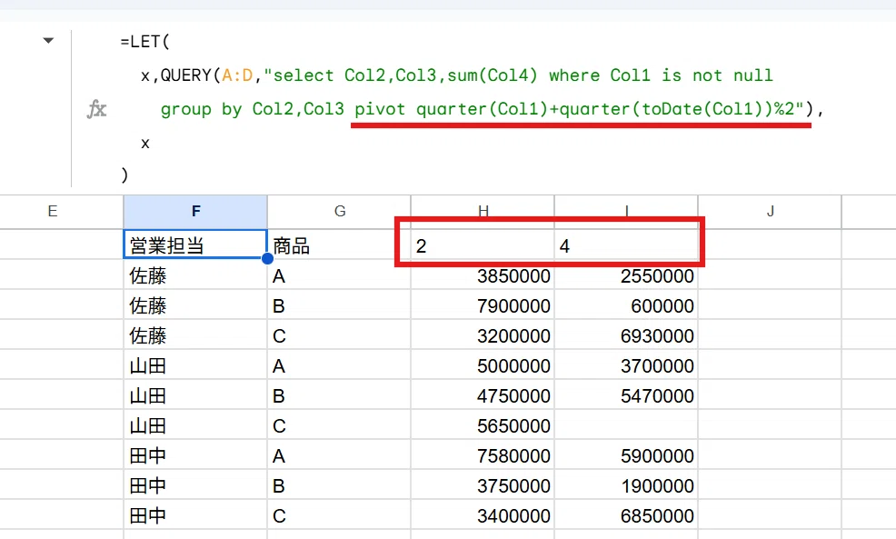Image resolution: width=896 pixels, height=539 pixels.
Task: Select cell with value 5650000
Action: pyautogui.click(x=483, y=425)
